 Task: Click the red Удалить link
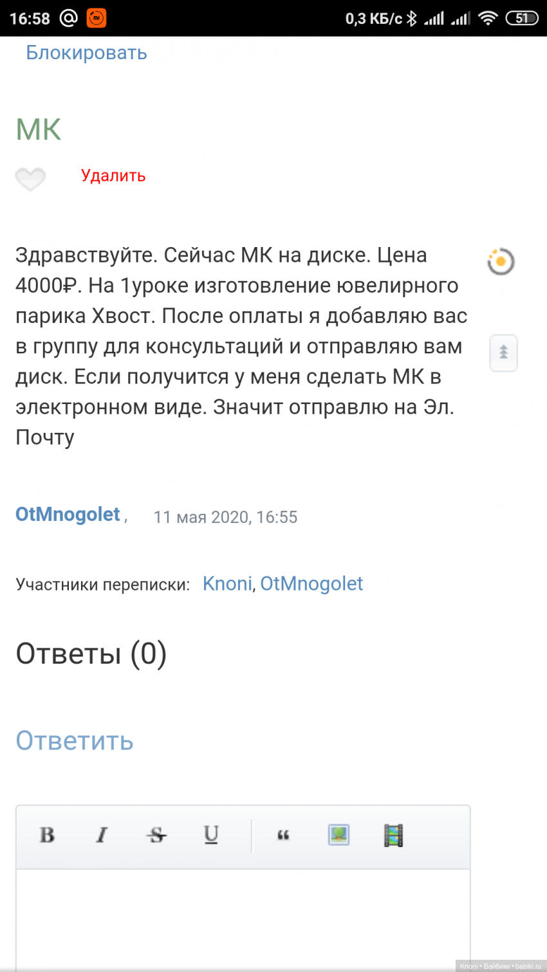[x=113, y=176]
